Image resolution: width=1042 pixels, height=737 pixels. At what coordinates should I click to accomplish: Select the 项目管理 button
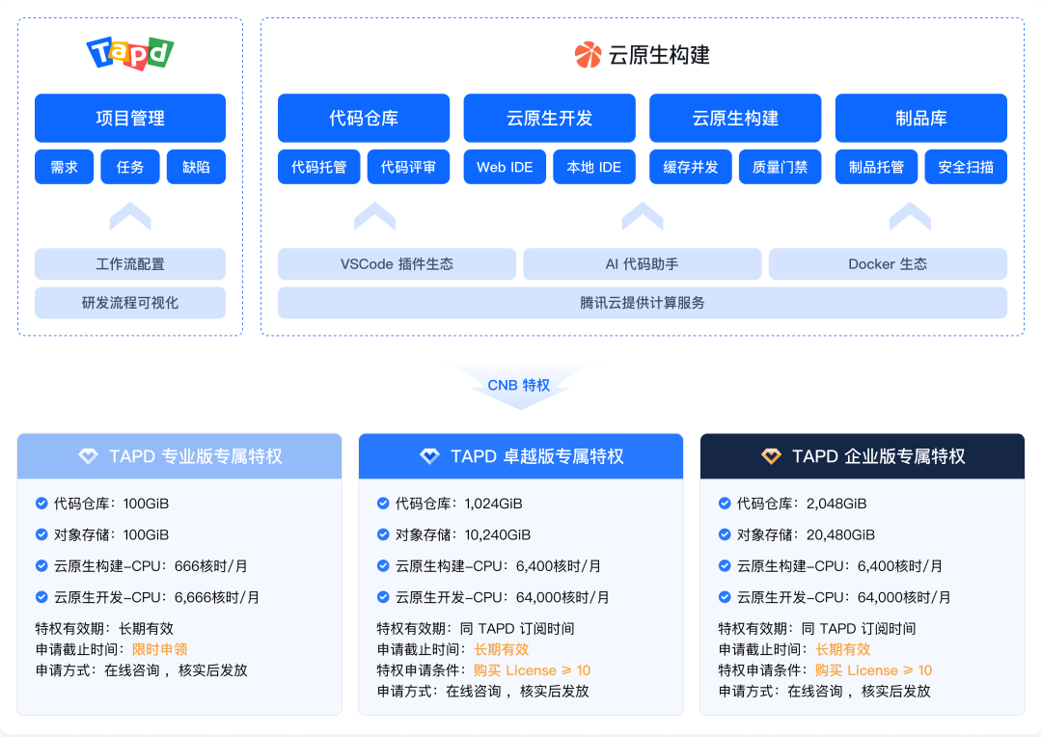point(130,119)
